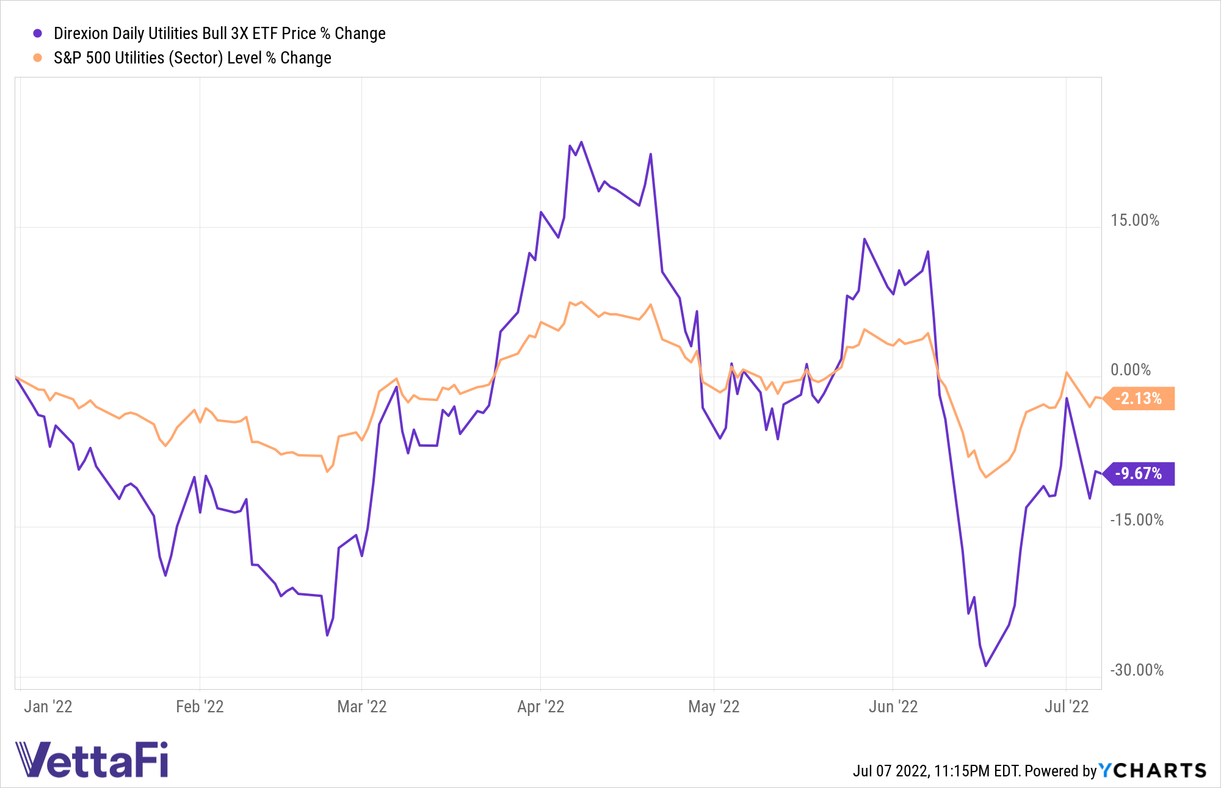Viewport: 1221px width, 788px height.
Task: Click the YCharts logo
Action: pyautogui.click(x=1153, y=770)
